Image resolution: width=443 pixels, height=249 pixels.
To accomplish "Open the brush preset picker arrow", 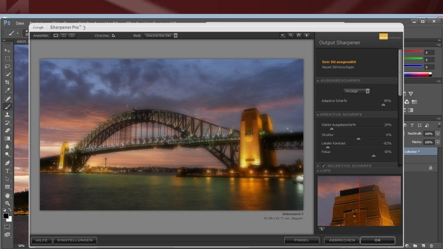I will pyautogui.click(x=17, y=33).
